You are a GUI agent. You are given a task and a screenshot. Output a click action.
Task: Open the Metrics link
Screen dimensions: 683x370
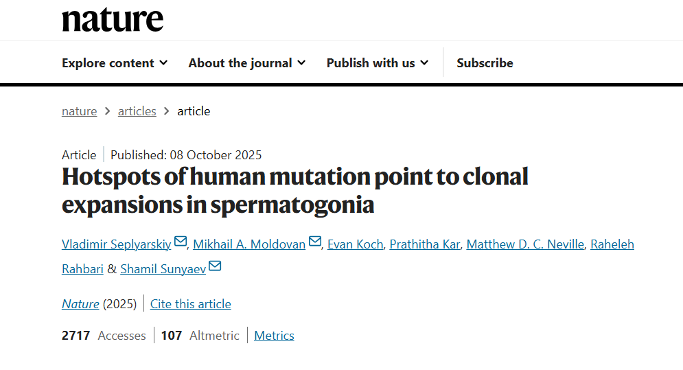(274, 336)
